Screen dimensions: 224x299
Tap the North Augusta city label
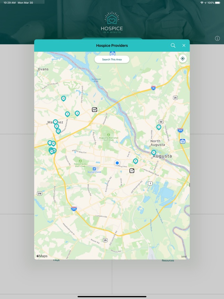click(158, 143)
